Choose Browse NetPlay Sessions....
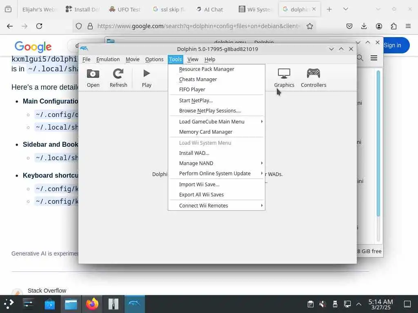The height and width of the screenshot is (313, 418). (x=216, y=111)
